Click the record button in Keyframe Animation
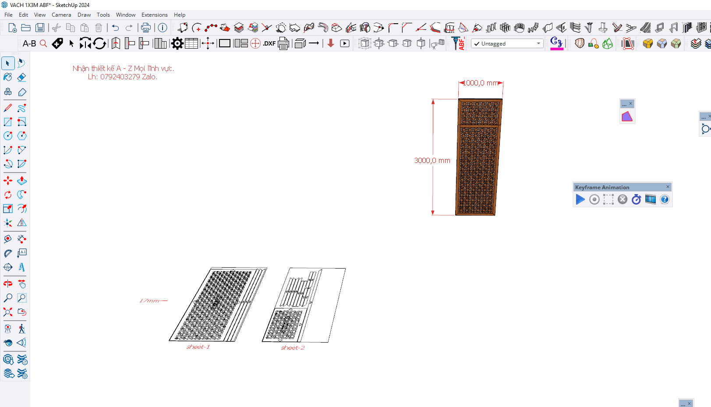 (x=594, y=200)
